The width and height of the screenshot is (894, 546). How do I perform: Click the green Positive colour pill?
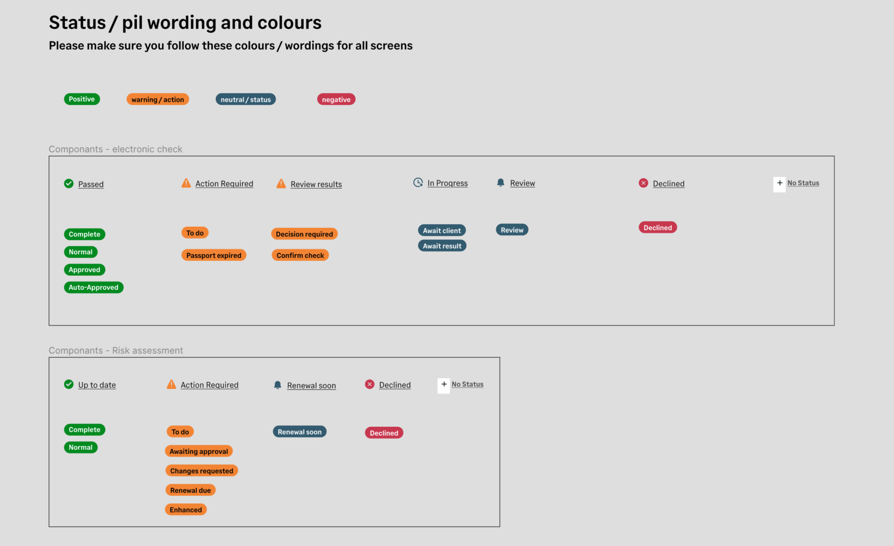point(82,99)
